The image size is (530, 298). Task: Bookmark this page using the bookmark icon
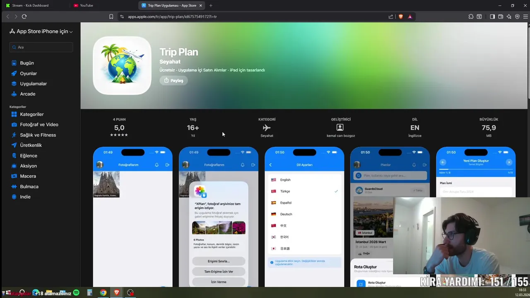[x=111, y=17]
